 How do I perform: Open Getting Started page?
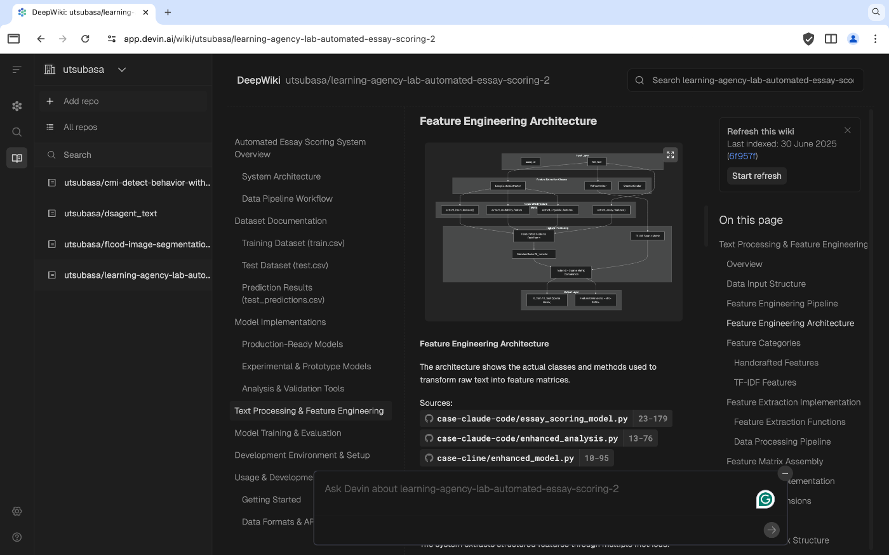(271, 500)
